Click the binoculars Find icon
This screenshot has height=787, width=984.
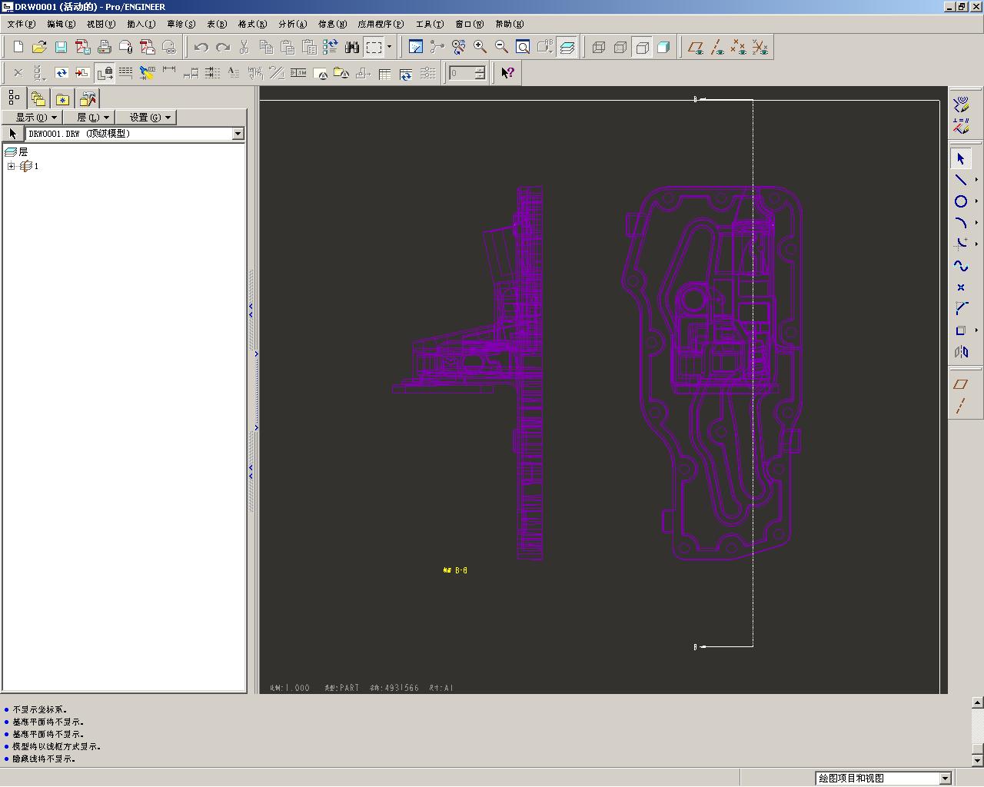pyautogui.click(x=352, y=48)
